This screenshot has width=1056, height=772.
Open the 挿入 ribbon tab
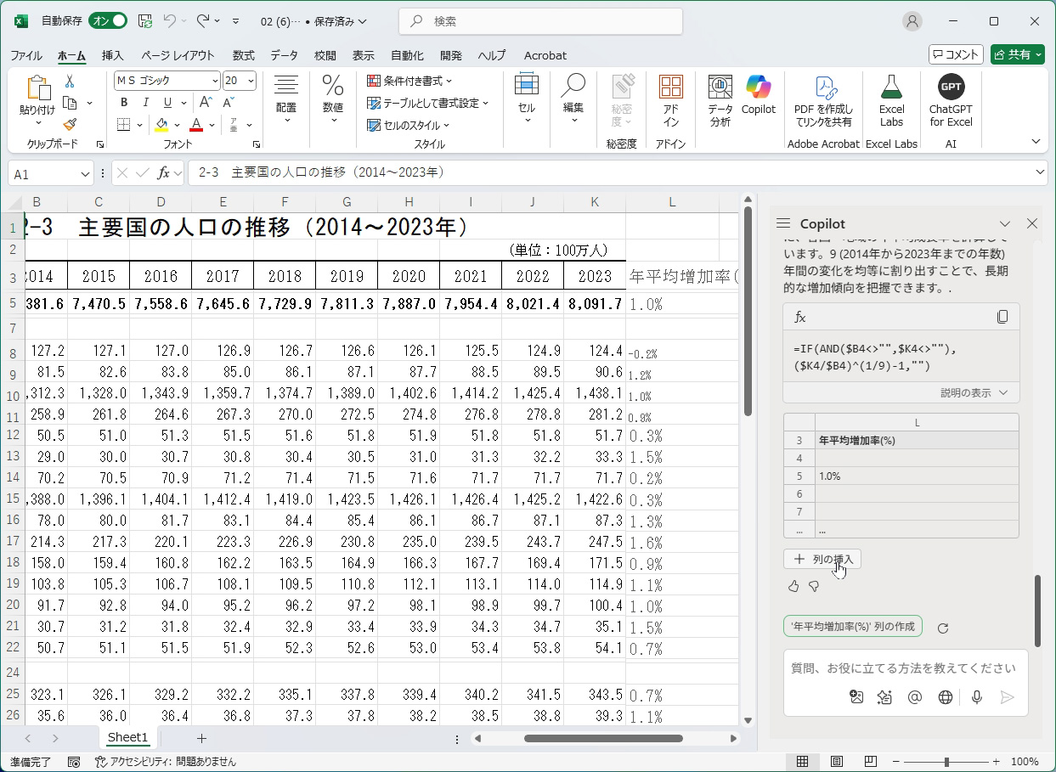click(112, 55)
